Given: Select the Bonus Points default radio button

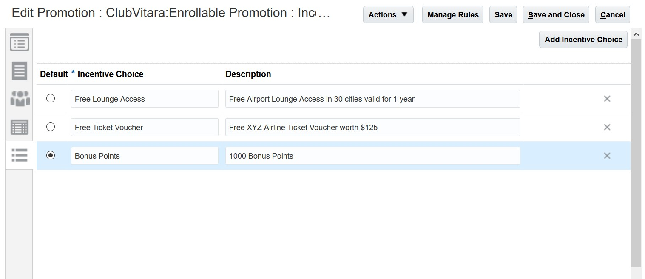Looking at the screenshot, I should coord(51,155).
